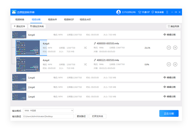Click 编辑分割 for 2.mp4
Image resolution: width=193 pixels, height=133 pixels.
pyautogui.click(x=170, y=87)
